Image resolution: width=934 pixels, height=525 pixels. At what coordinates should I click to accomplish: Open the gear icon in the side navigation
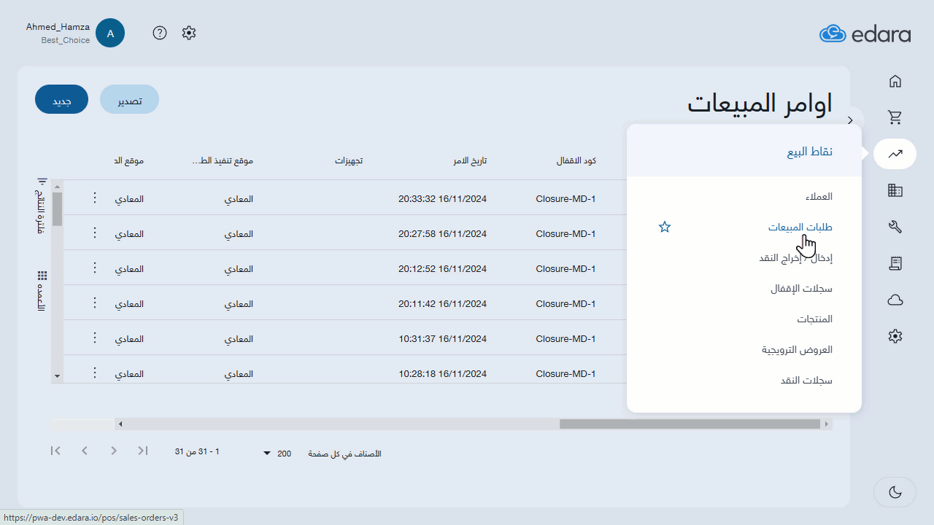pyautogui.click(x=895, y=336)
